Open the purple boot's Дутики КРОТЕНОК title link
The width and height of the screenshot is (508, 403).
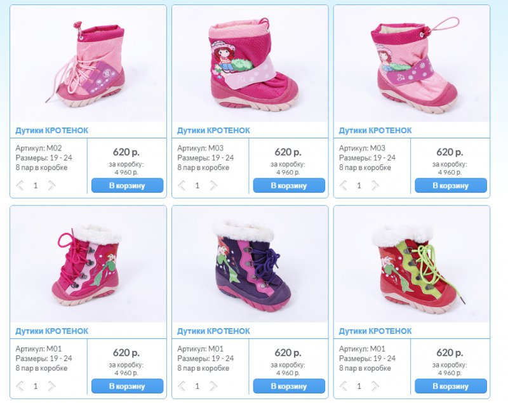[213, 331]
